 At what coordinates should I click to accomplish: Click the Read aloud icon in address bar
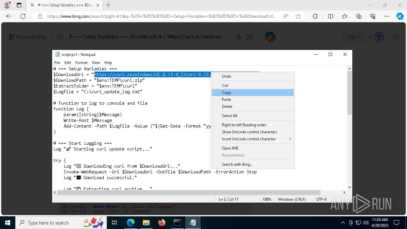click(286, 16)
